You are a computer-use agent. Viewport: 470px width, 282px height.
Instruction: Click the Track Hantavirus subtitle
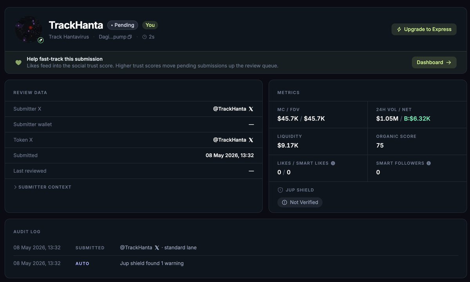point(69,37)
